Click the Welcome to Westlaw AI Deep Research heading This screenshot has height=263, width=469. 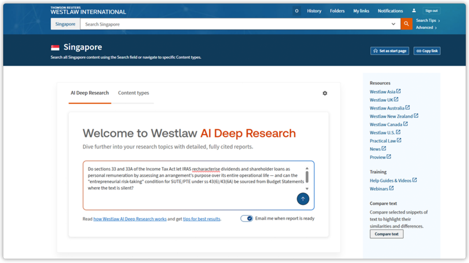(x=189, y=133)
